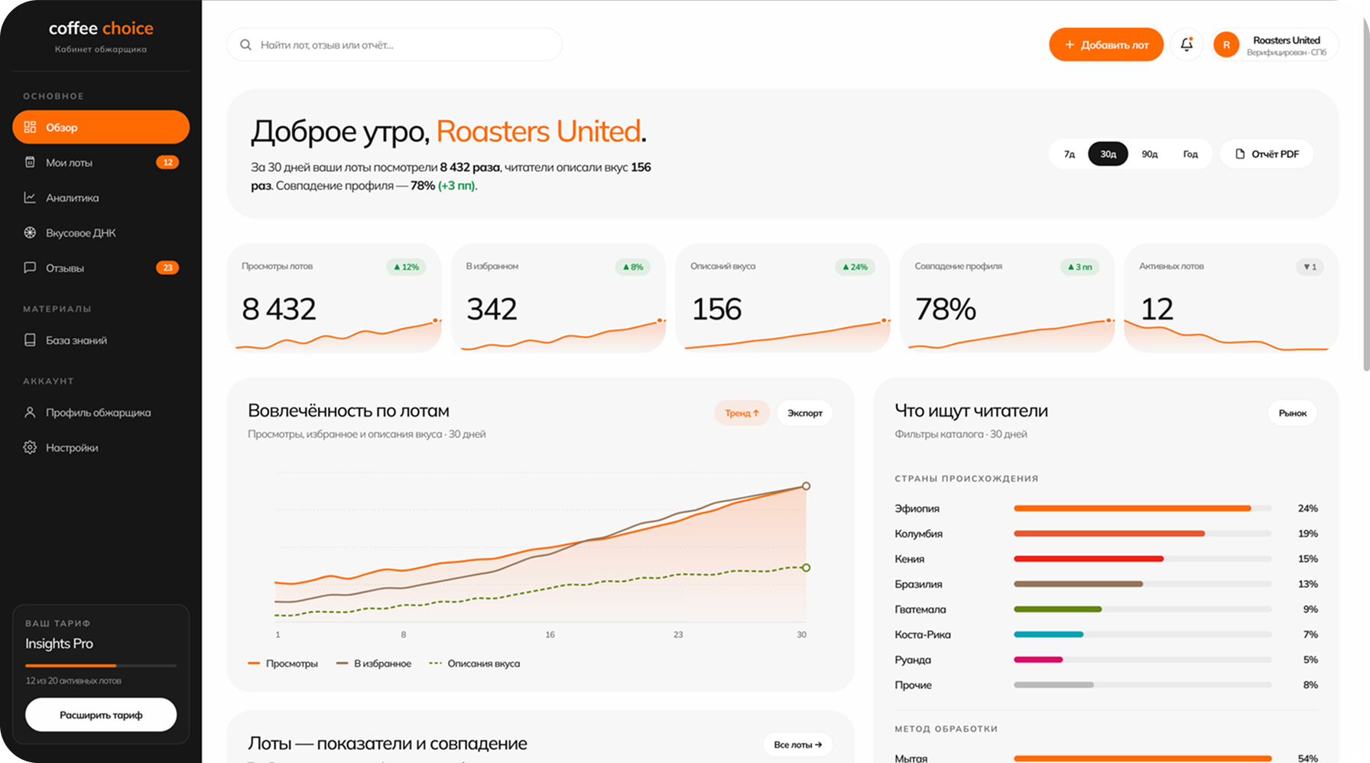Click the Добавить лот button
Viewport: 1370px width, 763px height.
pyautogui.click(x=1106, y=44)
